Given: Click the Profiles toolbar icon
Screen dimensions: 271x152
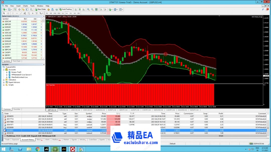Looking at the screenshot, I should 10,9.
